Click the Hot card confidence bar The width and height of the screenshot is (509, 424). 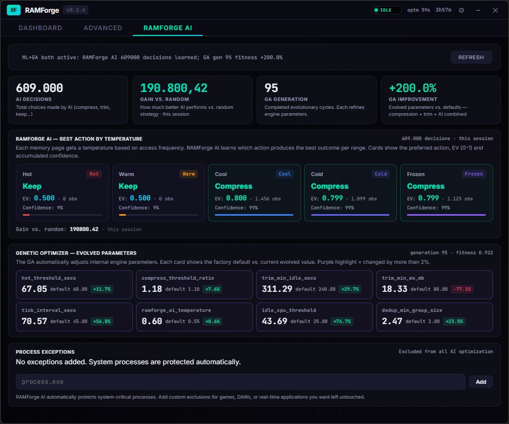[x=62, y=215]
